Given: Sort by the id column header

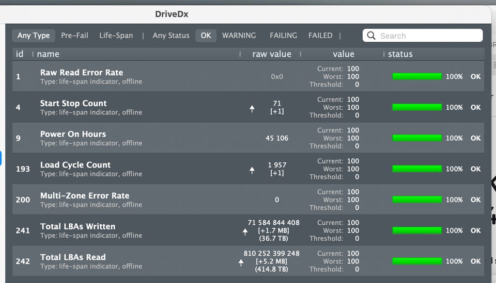Looking at the screenshot, I should 20,54.
